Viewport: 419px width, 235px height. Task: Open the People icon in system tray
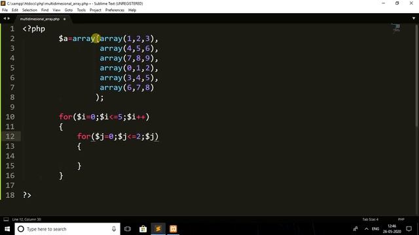(x=355, y=229)
